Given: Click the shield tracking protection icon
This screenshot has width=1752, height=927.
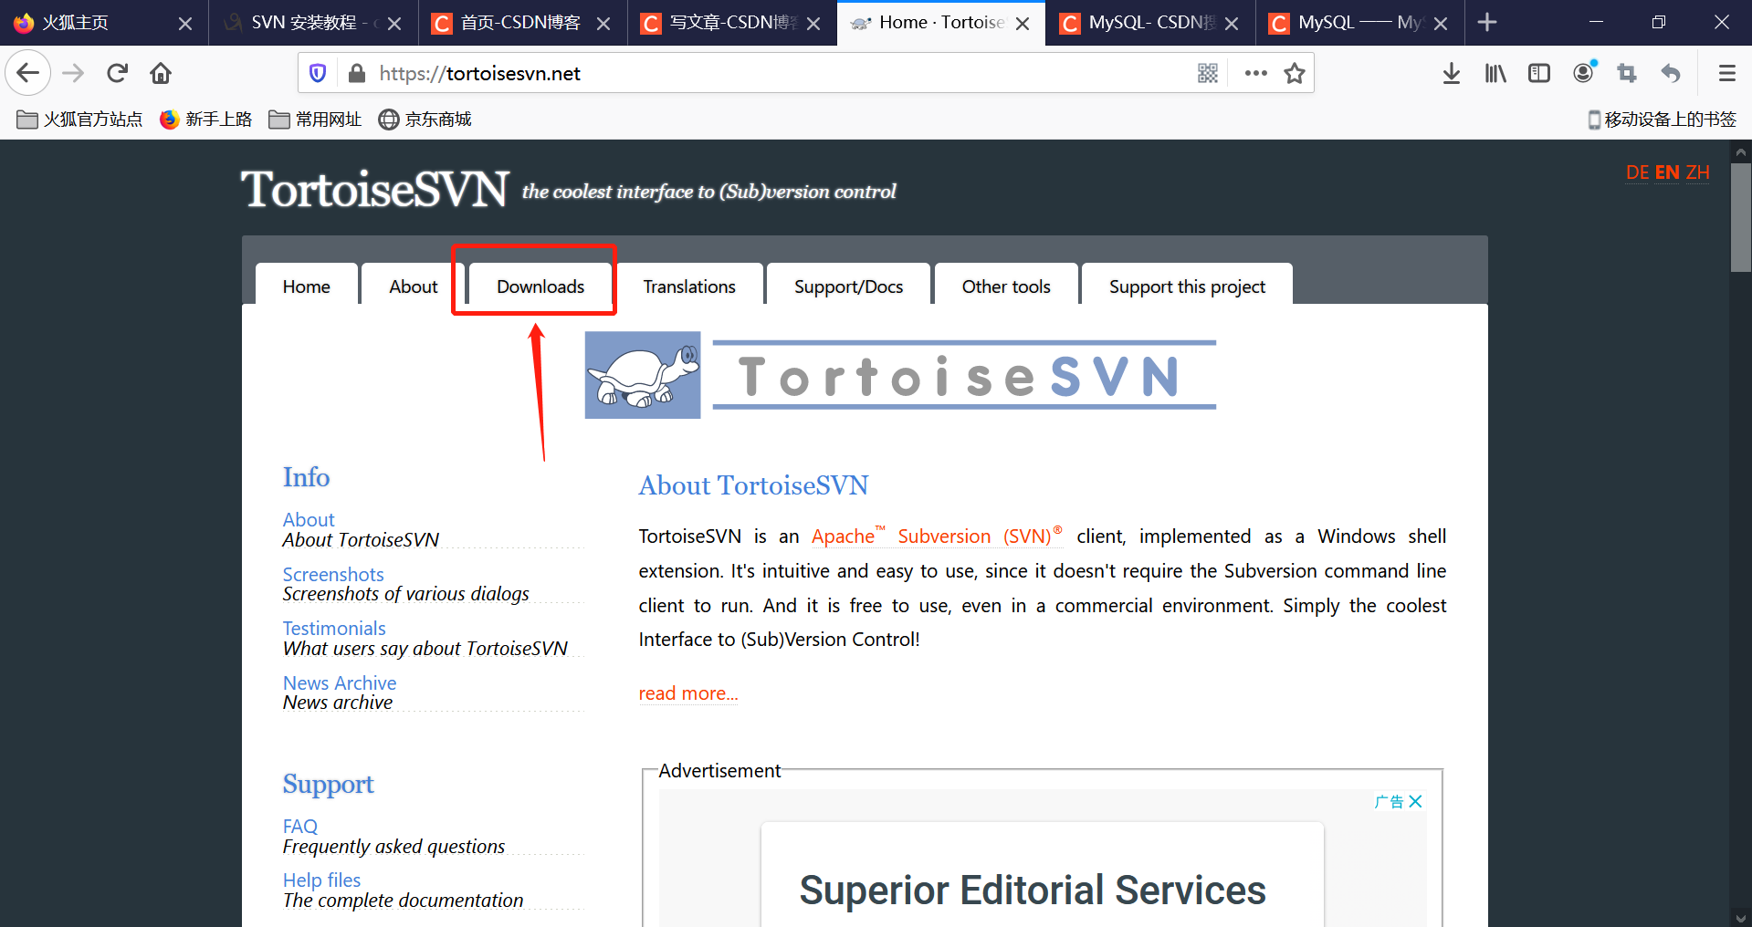Looking at the screenshot, I should coord(317,73).
